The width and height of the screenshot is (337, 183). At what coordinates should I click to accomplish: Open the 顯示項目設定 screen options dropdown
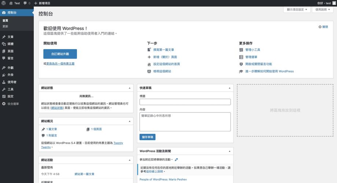[x=297, y=10]
